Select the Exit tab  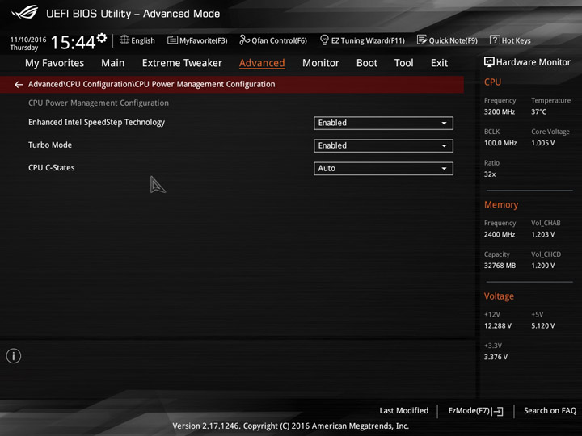click(439, 63)
